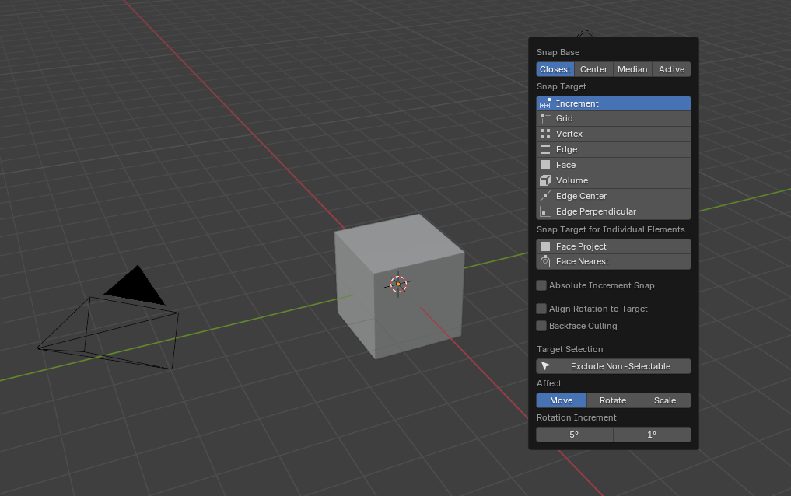The width and height of the screenshot is (791, 496).
Task: Click the Face Project icon
Action: pos(544,246)
